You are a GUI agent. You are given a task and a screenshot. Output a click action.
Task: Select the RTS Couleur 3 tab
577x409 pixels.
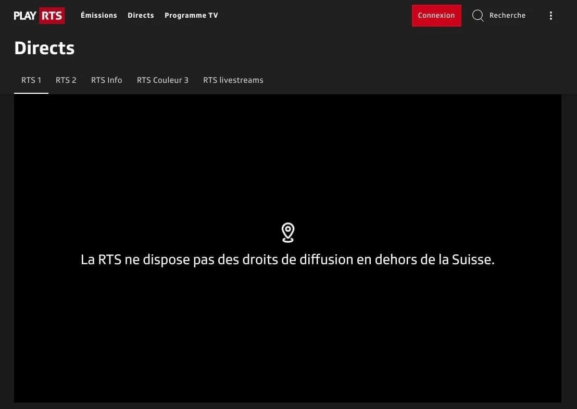(x=162, y=80)
